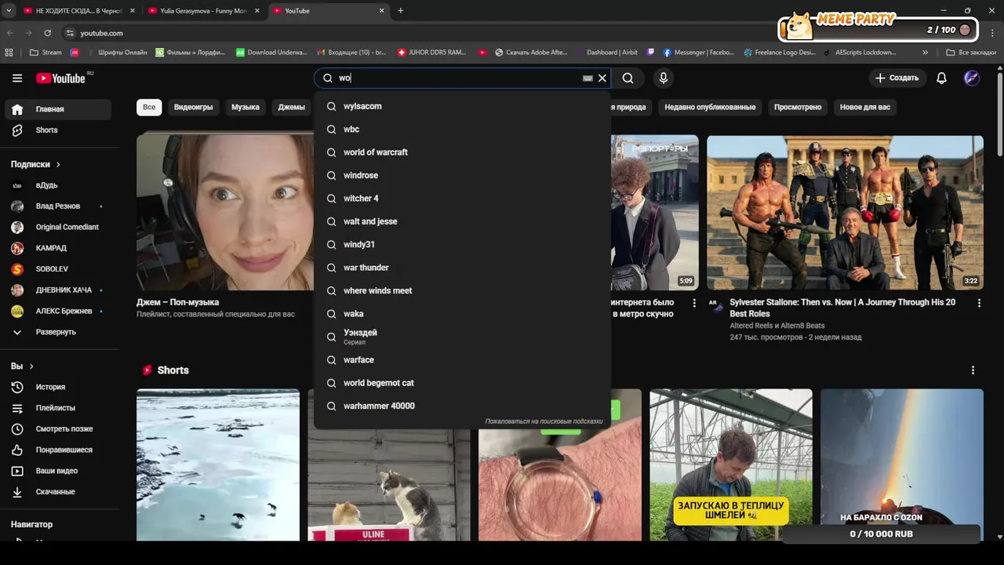This screenshot has height=565, width=1004.
Task: Click the search text field
Action: click(459, 78)
